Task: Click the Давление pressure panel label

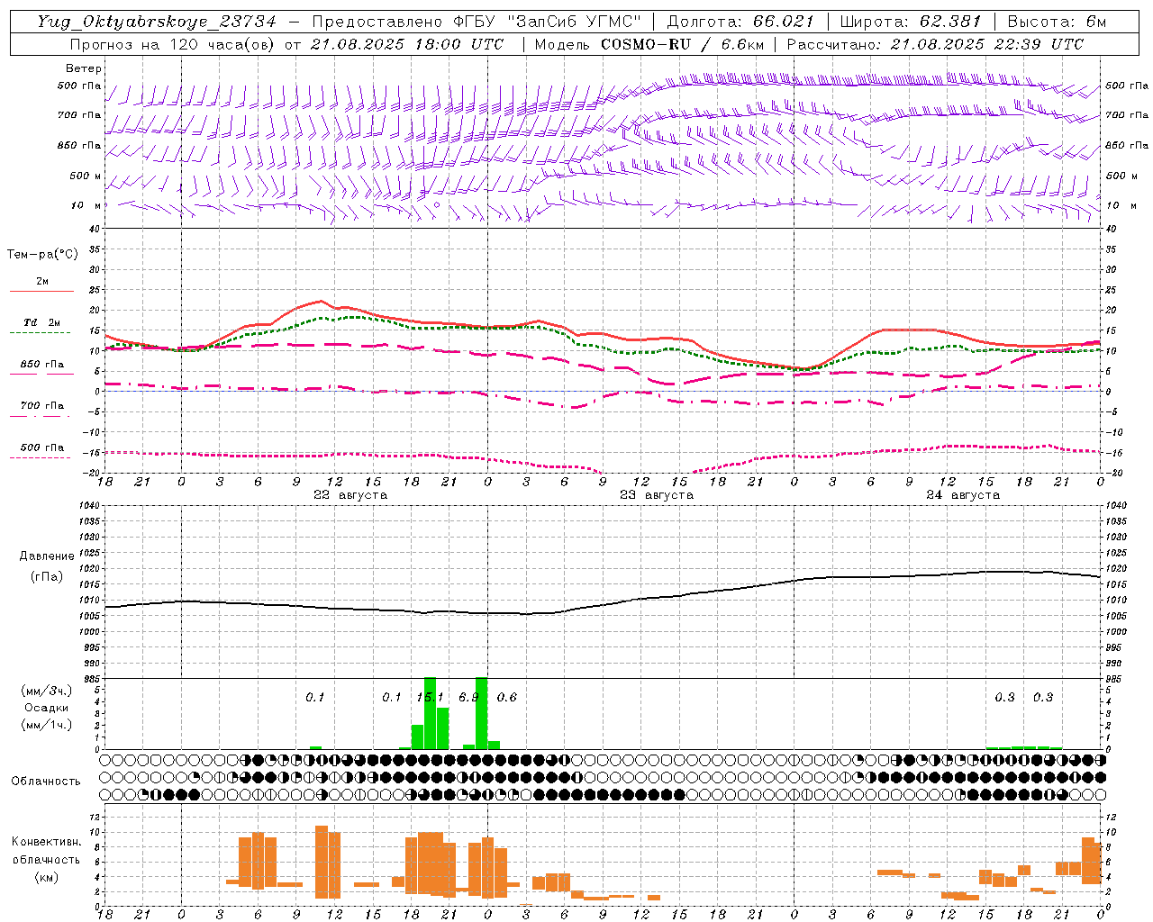Action: 47,556
